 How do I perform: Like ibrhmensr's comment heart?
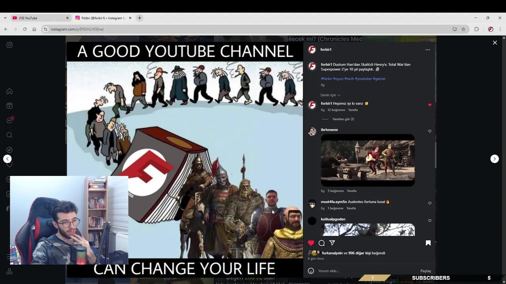(430, 131)
